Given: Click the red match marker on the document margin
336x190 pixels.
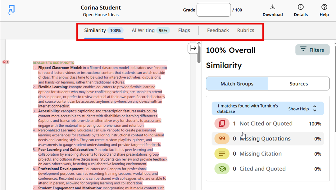Looking at the screenshot, I should tap(5, 62).
